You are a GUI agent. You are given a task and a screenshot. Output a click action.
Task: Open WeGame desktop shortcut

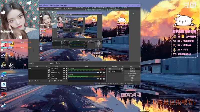(x=4, y=65)
